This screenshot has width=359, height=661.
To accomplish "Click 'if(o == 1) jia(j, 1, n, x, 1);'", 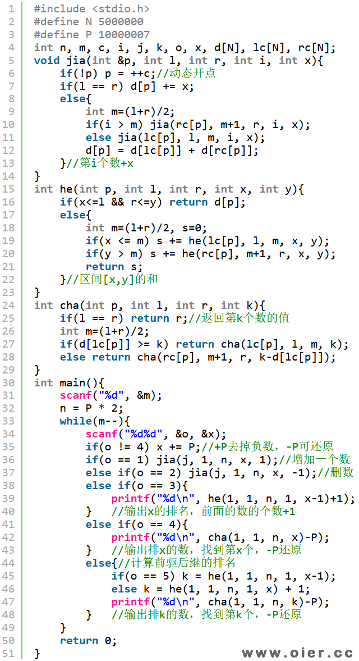I will 182,461.
